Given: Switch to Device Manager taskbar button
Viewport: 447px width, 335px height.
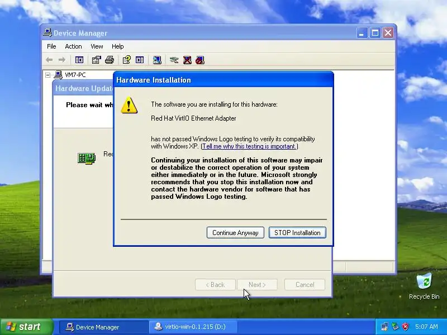Looking at the screenshot, I should coord(103,327).
